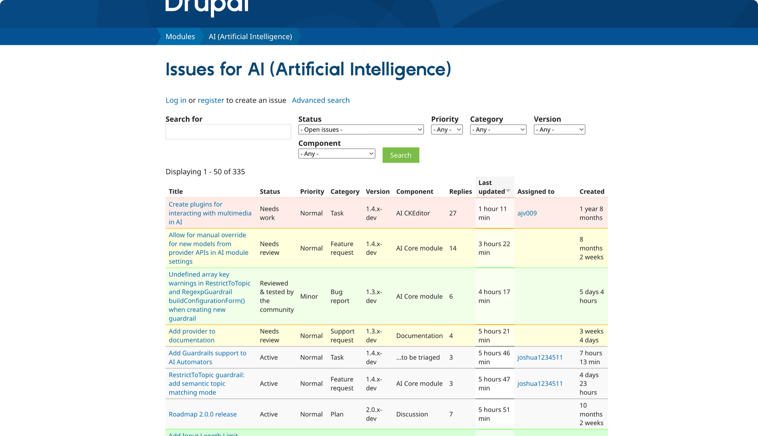
Task: Click the 'AI CKEditor' component cell
Action: pos(413,213)
